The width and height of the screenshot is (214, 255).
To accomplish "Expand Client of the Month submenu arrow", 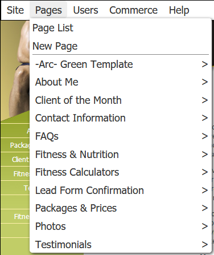I will (x=205, y=100).
